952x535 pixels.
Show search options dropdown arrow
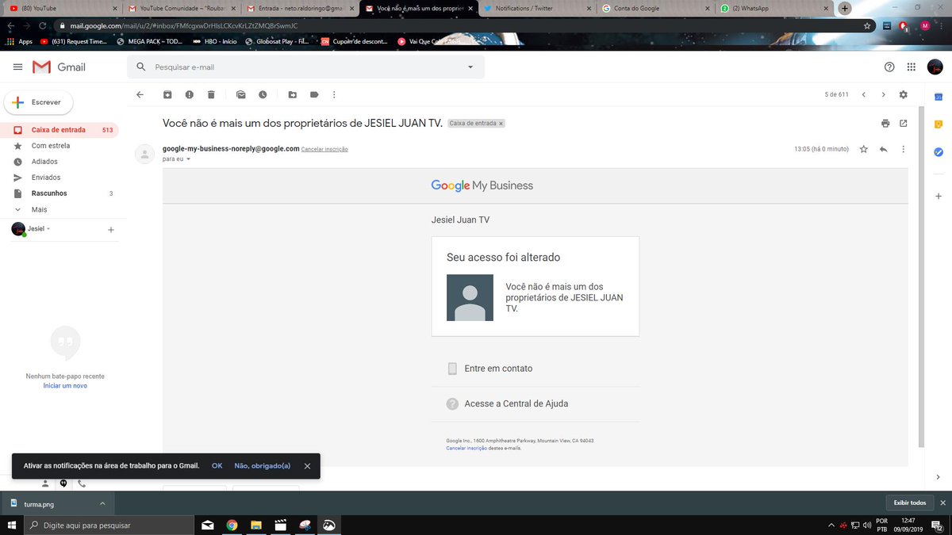(470, 67)
